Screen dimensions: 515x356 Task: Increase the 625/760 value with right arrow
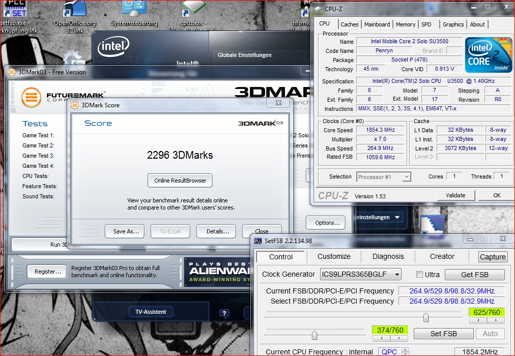tap(496, 320)
